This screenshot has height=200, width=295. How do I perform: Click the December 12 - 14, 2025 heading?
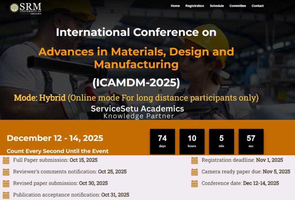coord(55,138)
